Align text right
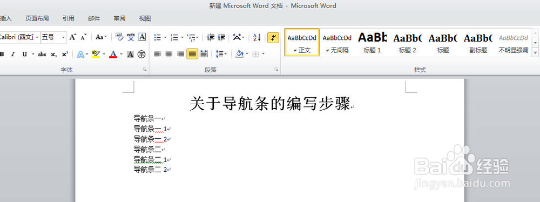 click(x=180, y=54)
